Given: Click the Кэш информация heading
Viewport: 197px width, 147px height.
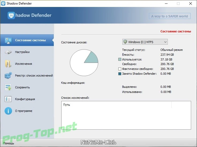Looking at the screenshot, I should [73, 83].
